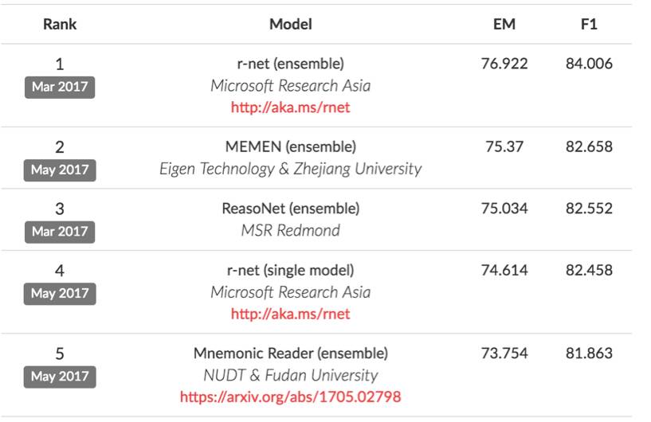This screenshot has width=651, height=422.
Task: Open the aka.ms/rnet link under r-net (ensemble)
Action: pos(290,107)
